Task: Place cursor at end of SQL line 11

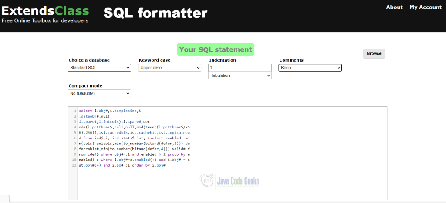Action: [166, 165]
